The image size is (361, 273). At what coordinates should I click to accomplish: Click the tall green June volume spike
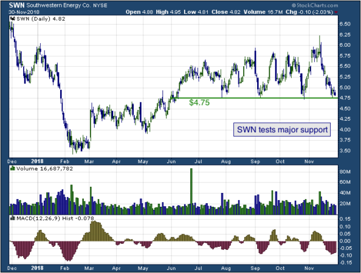coord(191,192)
